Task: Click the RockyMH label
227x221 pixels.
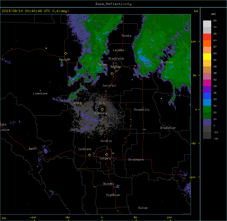Action: [x=65, y=60]
